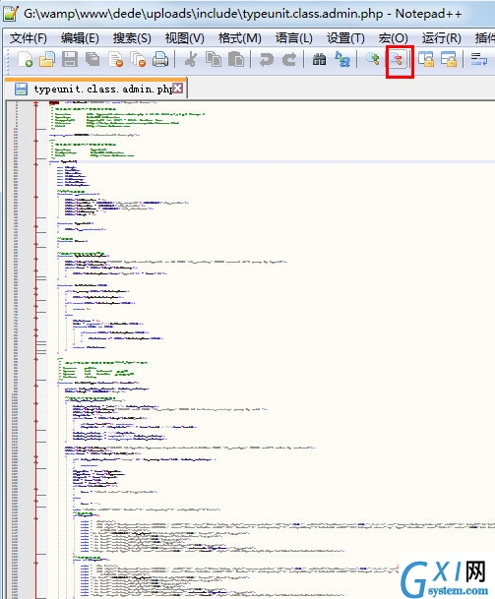Click the save-state disk icon on the file tab
Screen dimensions: 495x599
pyautogui.click(x=21, y=89)
